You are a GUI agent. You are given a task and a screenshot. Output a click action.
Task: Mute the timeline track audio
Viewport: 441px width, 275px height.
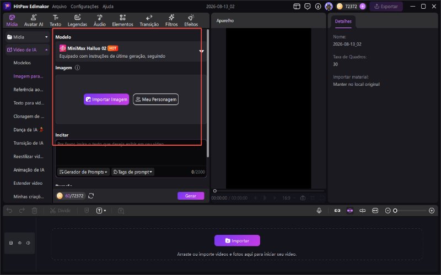[28, 243]
